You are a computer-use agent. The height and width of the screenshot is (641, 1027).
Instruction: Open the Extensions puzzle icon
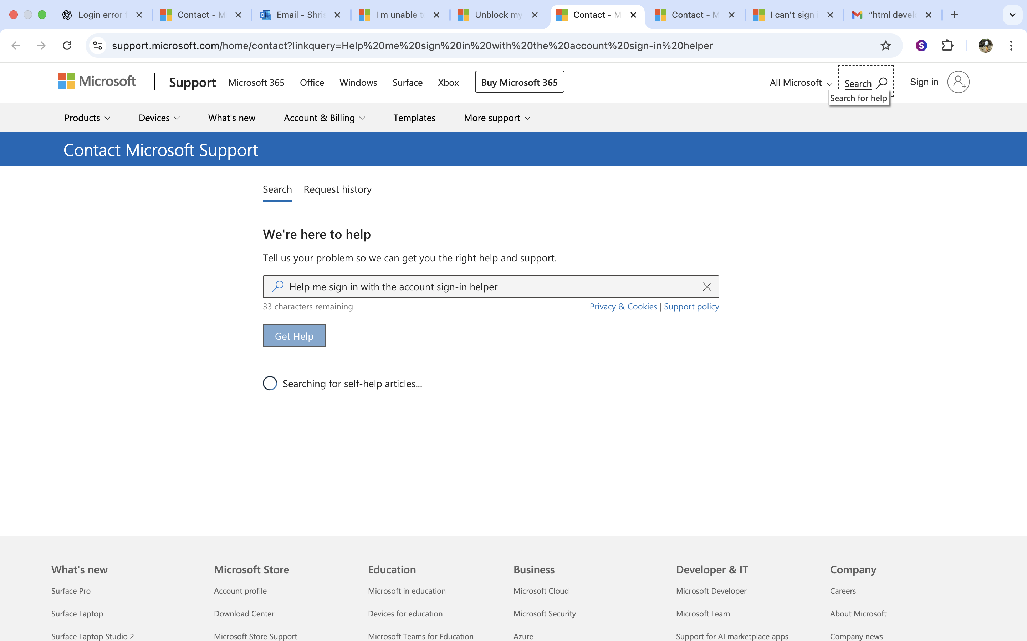(x=947, y=45)
